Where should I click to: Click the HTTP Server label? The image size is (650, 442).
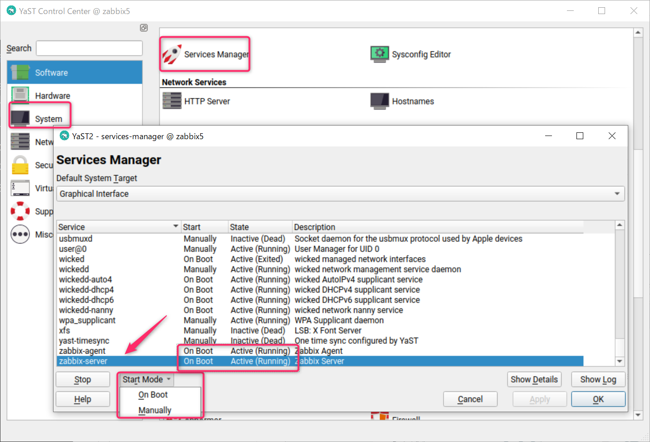[207, 101]
